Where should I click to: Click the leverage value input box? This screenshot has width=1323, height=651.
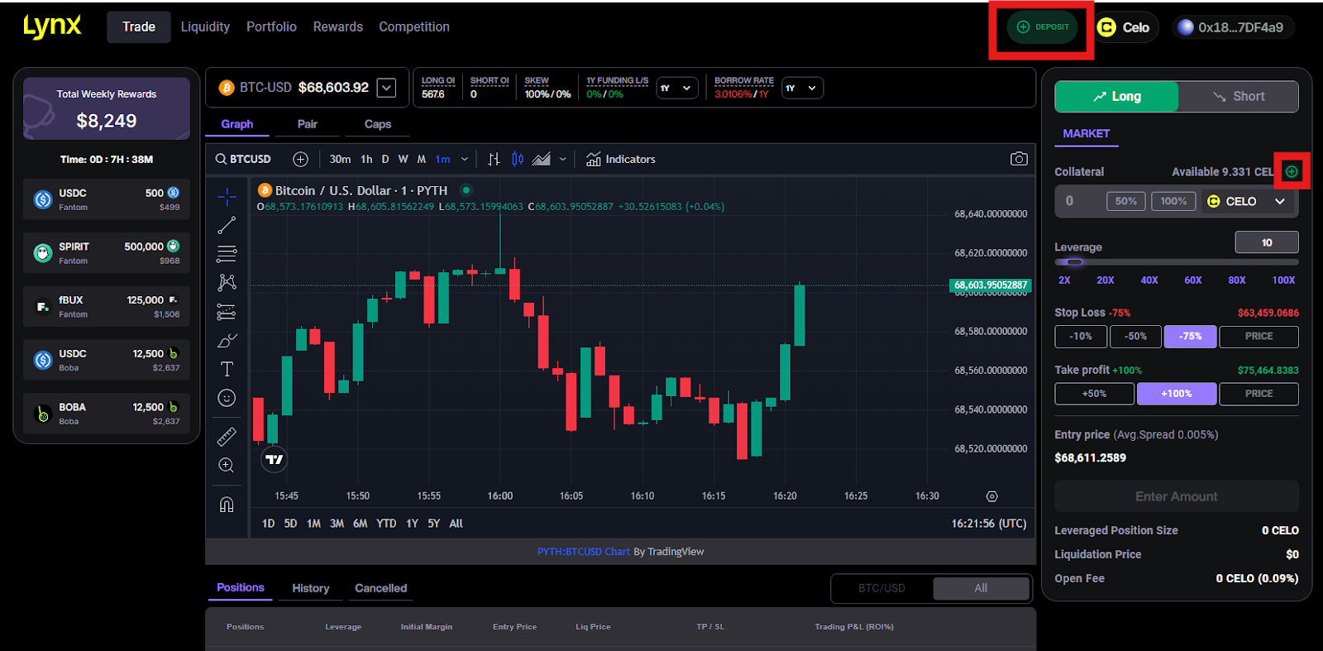pos(1267,242)
